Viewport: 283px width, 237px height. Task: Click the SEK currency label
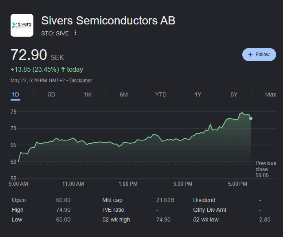[57, 57]
